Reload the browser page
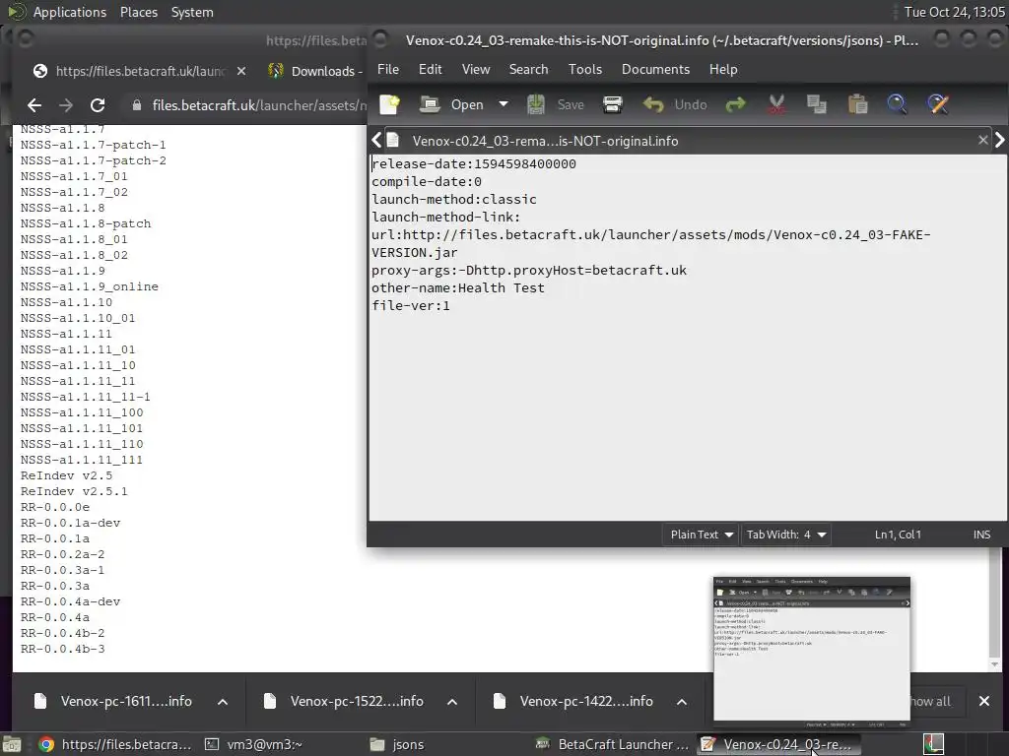The image size is (1009, 756). [x=98, y=104]
